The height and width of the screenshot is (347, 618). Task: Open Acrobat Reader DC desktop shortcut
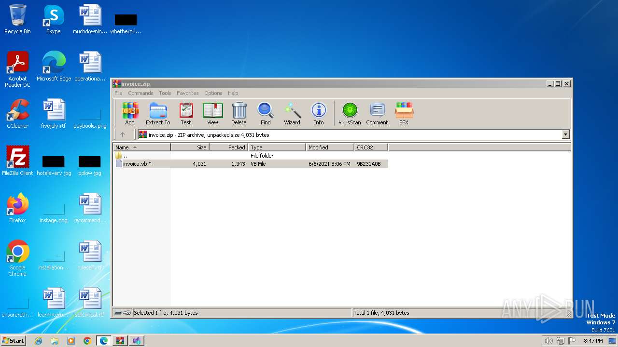pos(17,69)
